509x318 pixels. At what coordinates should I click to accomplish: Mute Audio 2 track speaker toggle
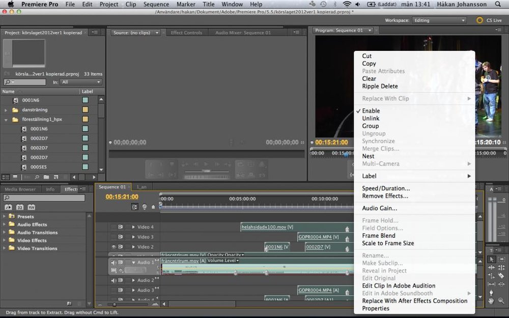(114, 280)
